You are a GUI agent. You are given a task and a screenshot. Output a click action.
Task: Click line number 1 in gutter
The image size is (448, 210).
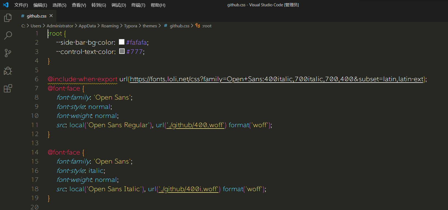click(x=37, y=33)
